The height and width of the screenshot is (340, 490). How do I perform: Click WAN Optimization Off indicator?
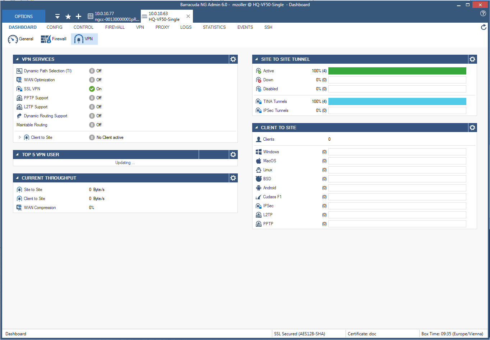92,80
